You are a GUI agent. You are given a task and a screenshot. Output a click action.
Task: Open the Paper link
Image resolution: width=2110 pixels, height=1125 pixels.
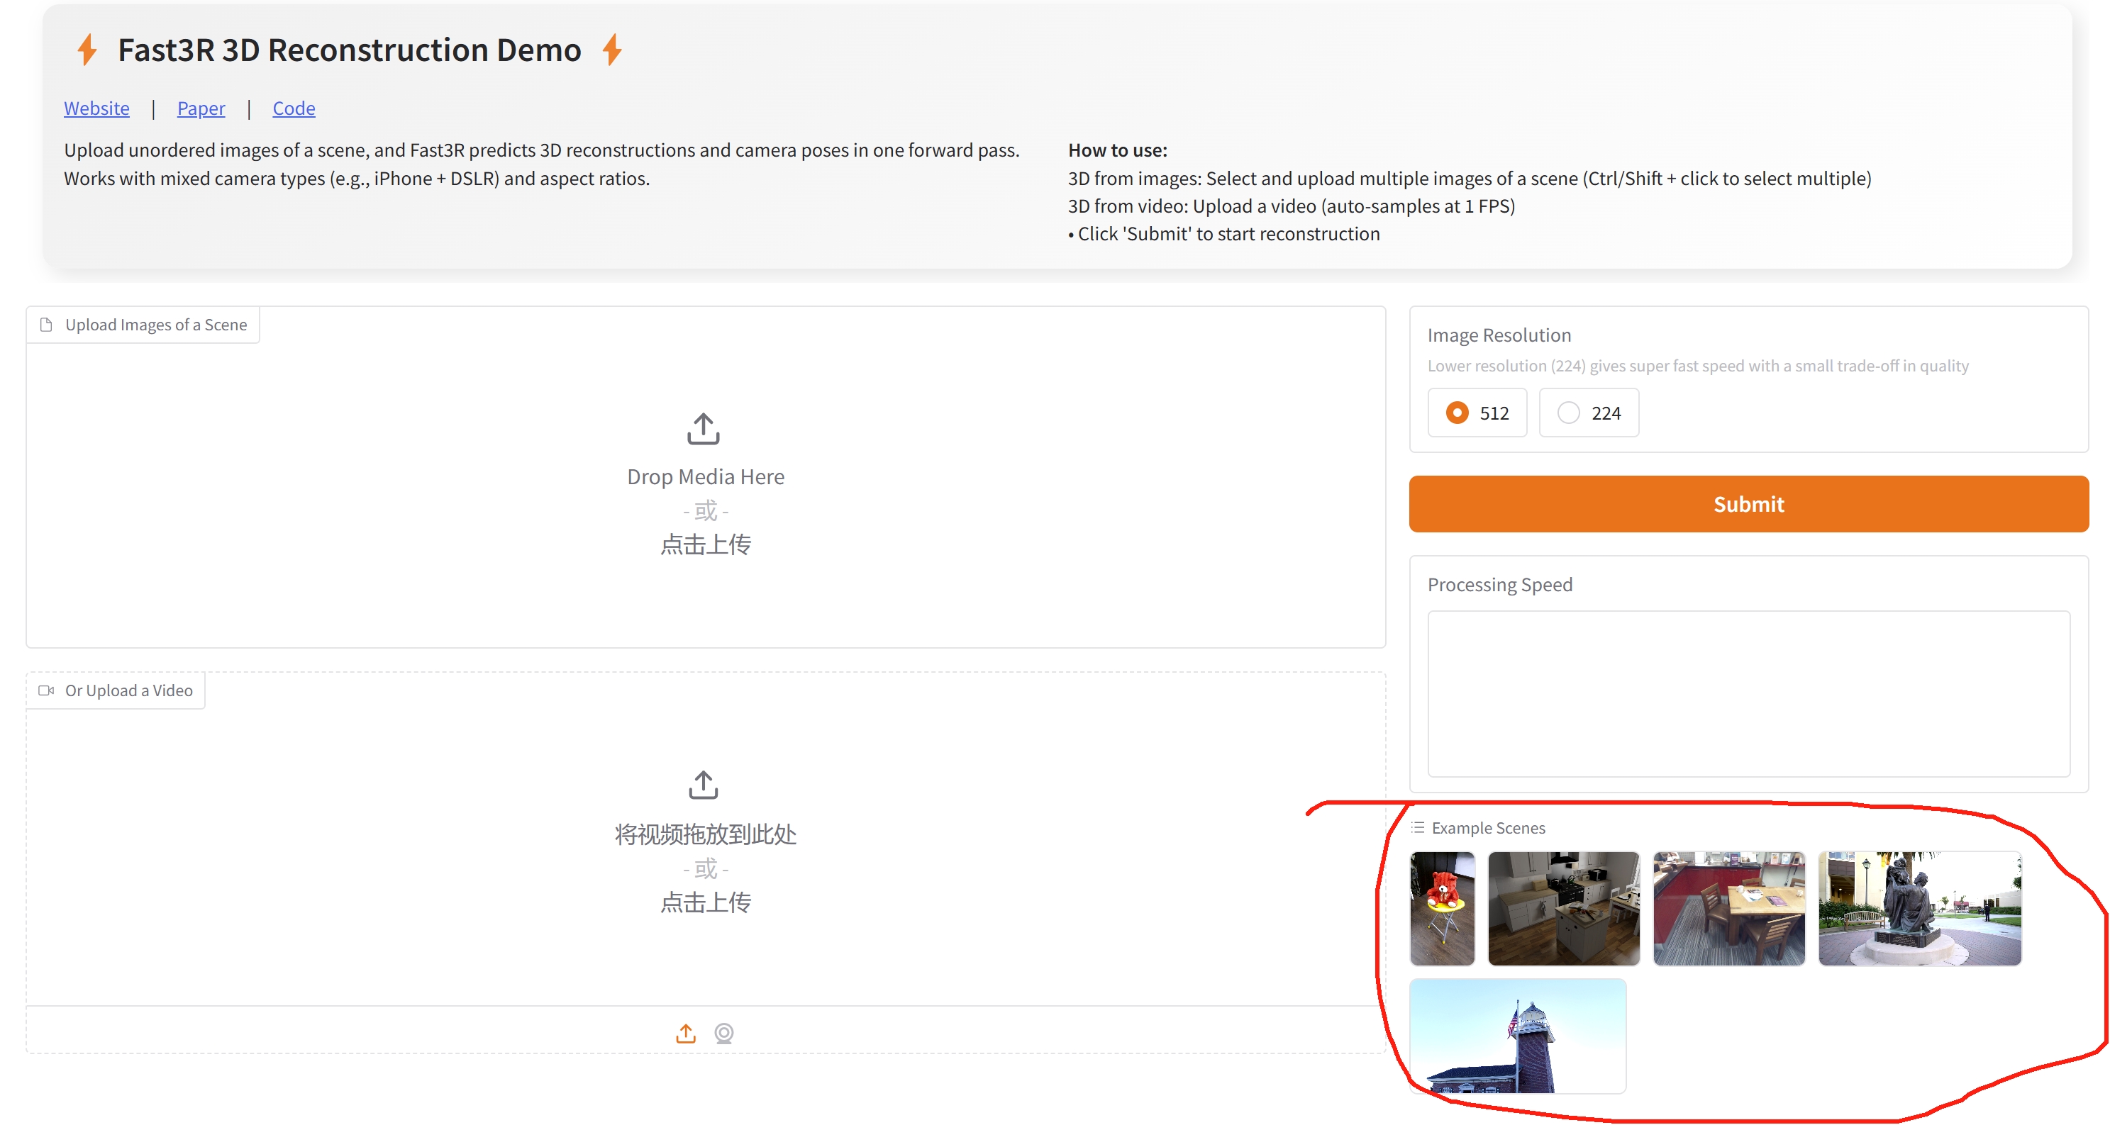pyautogui.click(x=201, y=108)
